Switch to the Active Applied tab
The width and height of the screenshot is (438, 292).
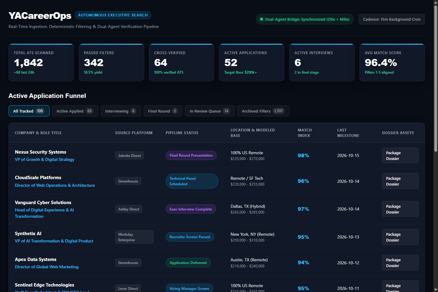tap(75, 111)
